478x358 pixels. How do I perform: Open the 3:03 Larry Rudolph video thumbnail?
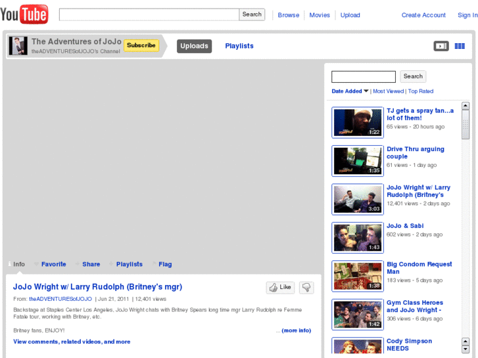click(358, 199)
